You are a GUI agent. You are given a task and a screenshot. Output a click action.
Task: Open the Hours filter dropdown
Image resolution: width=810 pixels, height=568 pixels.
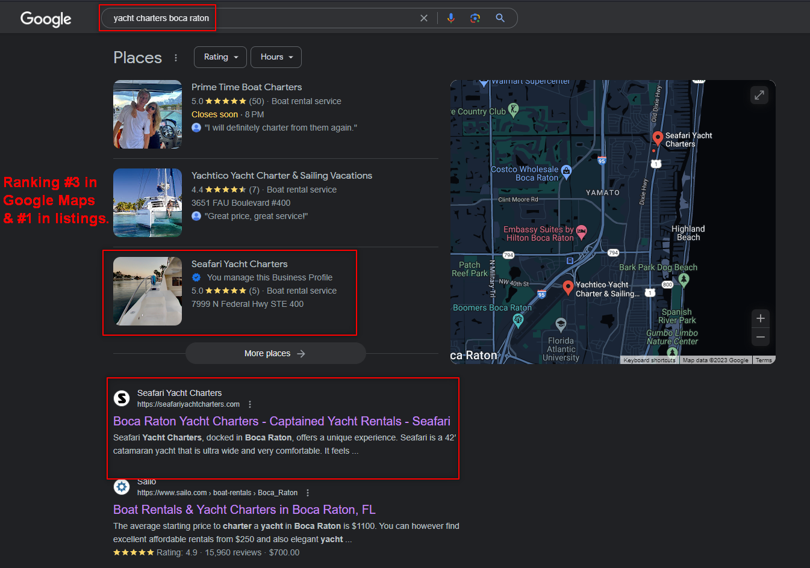pos(276,57)
